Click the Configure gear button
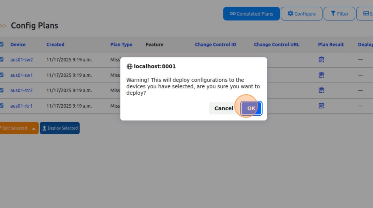This screenshot has width=373, height=208. (x=301, y=14)
